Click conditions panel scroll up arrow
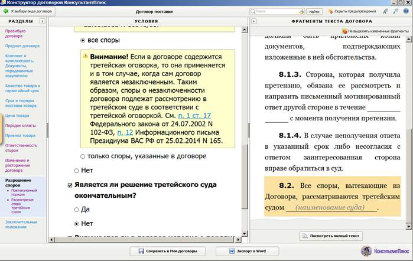 [x=244, y=30]
